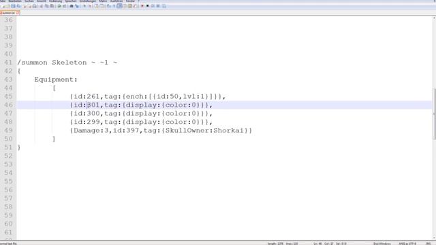Open the Makro menu
This screenshot has width=436, height=245.
(103, 1)
